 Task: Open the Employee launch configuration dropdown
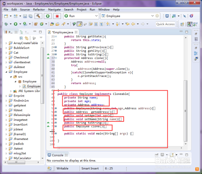click(152, 16)
